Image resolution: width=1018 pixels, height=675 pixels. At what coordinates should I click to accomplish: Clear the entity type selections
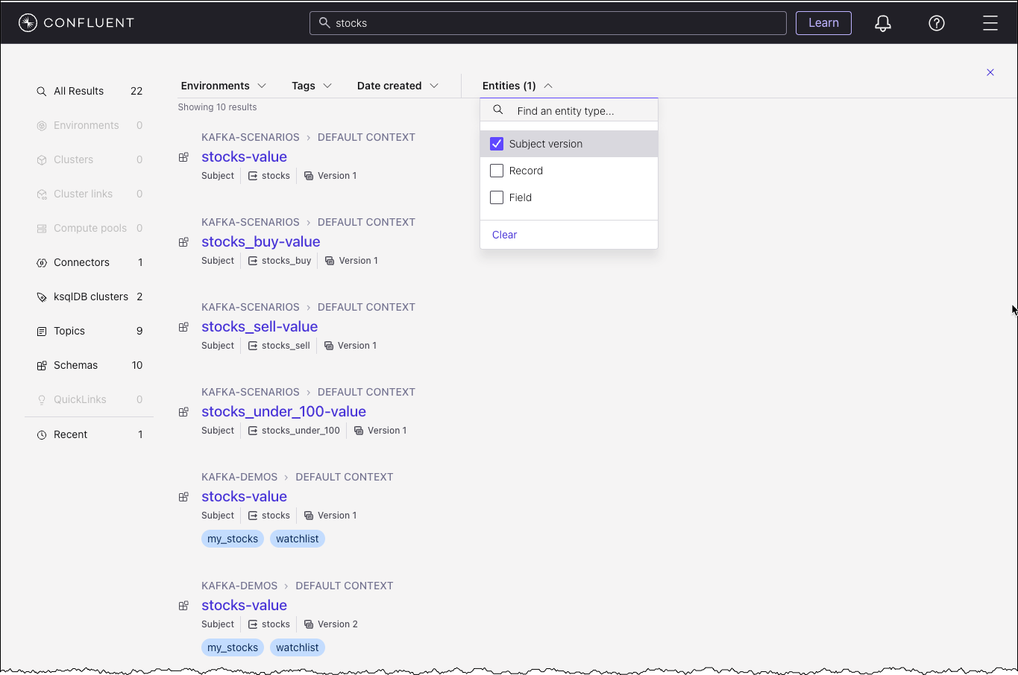click(x=504, y=234)
